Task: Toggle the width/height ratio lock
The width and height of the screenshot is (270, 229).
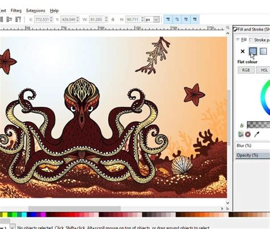Action: coord(113,19)
